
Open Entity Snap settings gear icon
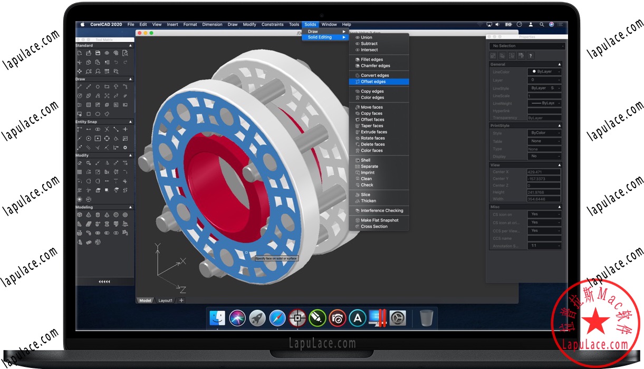(x=125, y=148)
